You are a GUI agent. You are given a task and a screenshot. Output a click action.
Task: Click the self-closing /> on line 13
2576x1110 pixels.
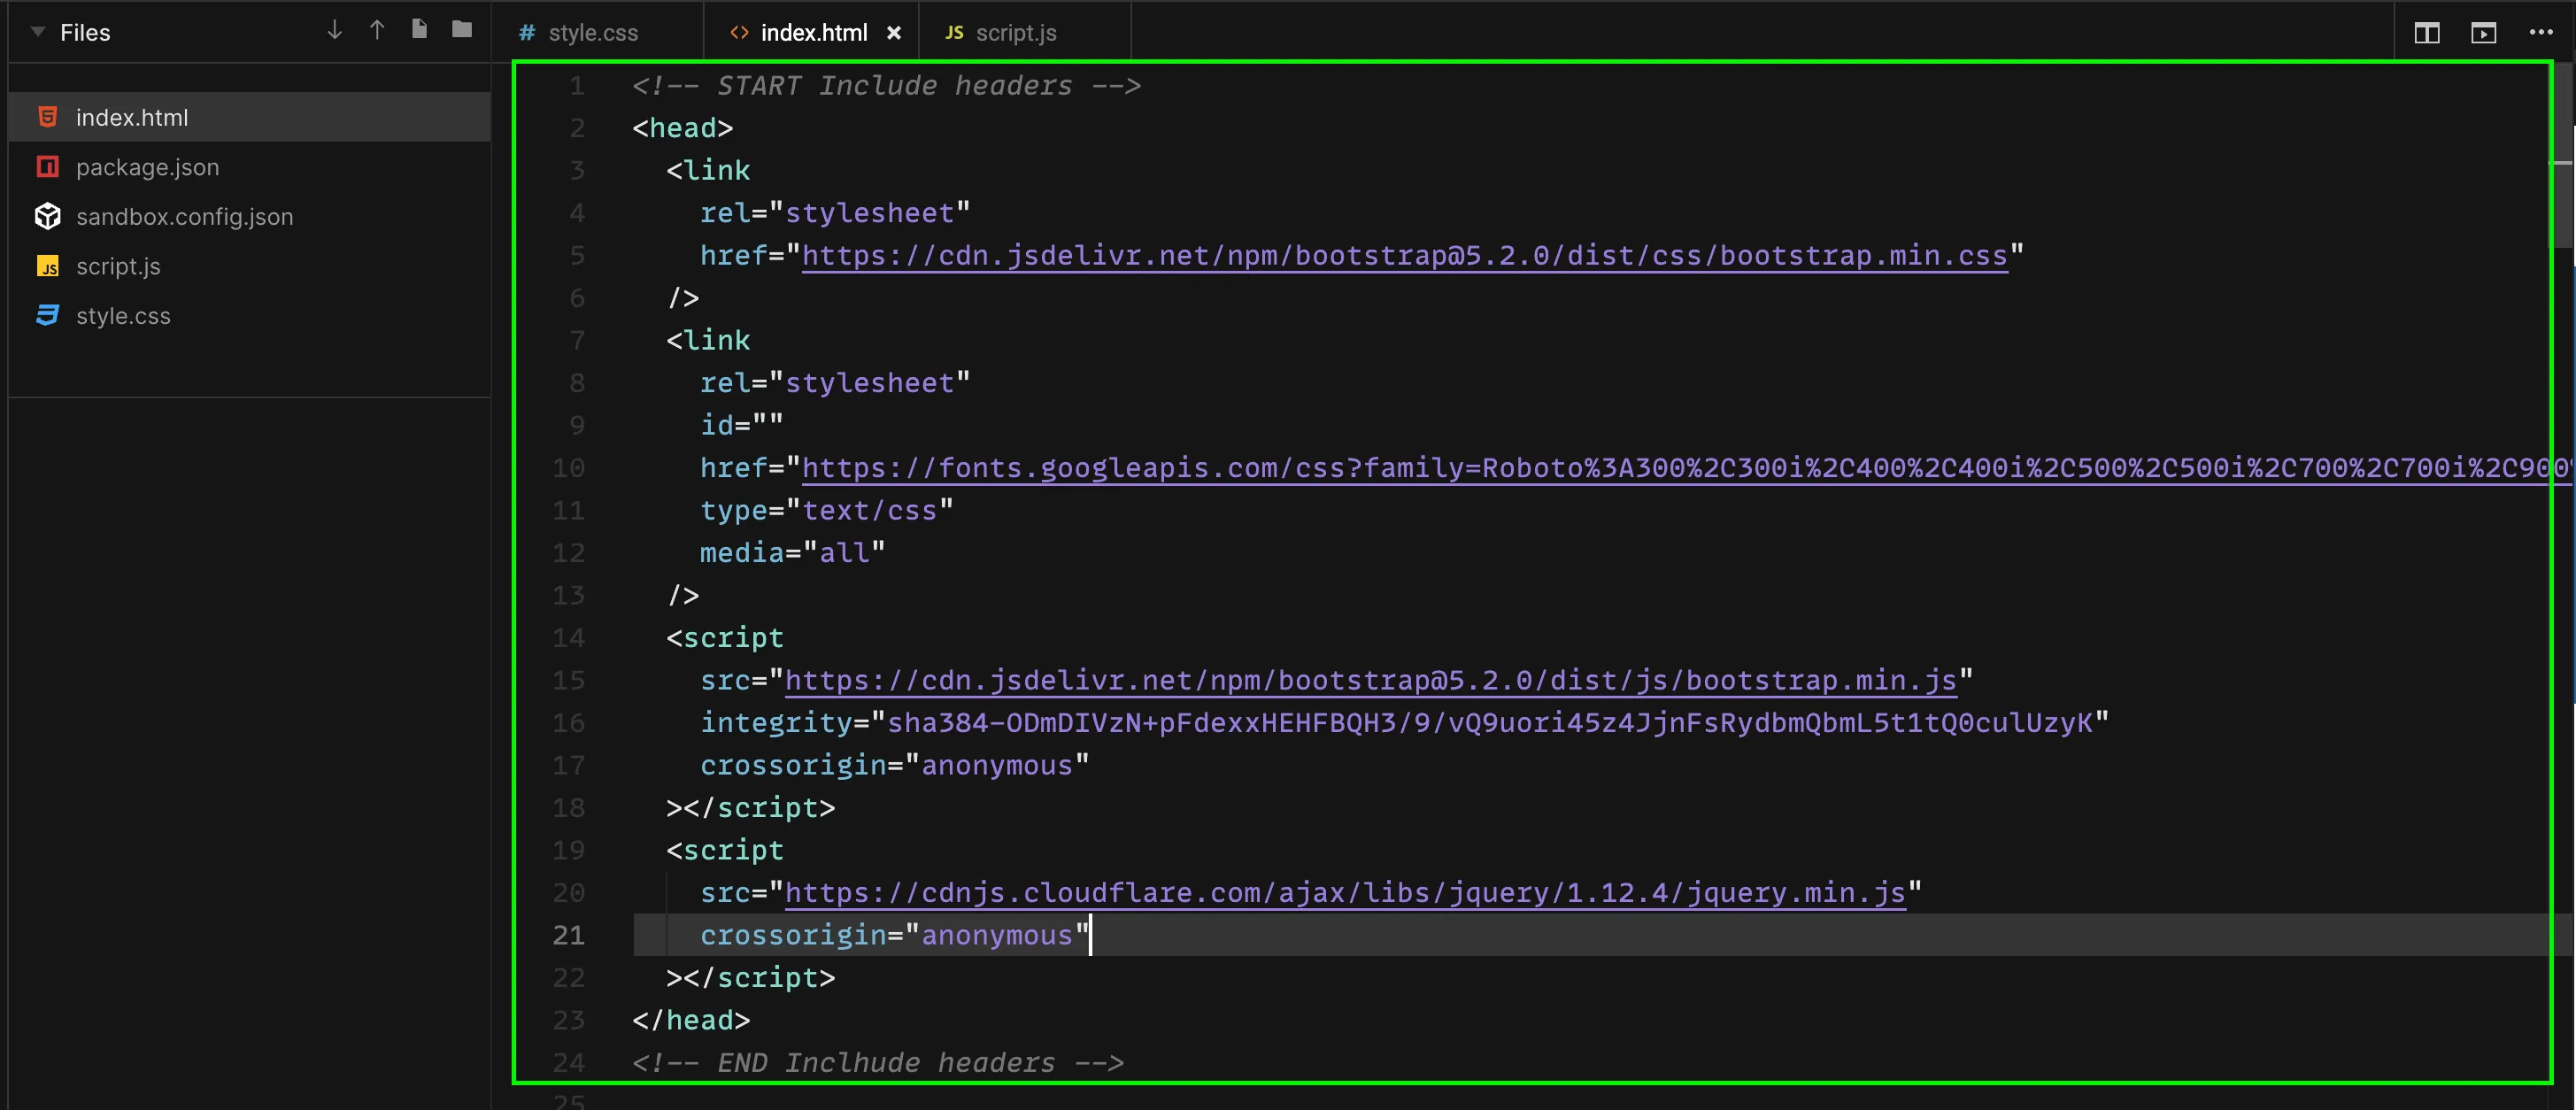click(683, 596)
